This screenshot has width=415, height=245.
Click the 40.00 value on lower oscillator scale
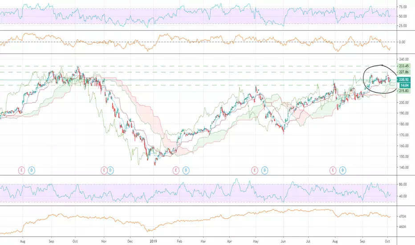coord(403,196)
